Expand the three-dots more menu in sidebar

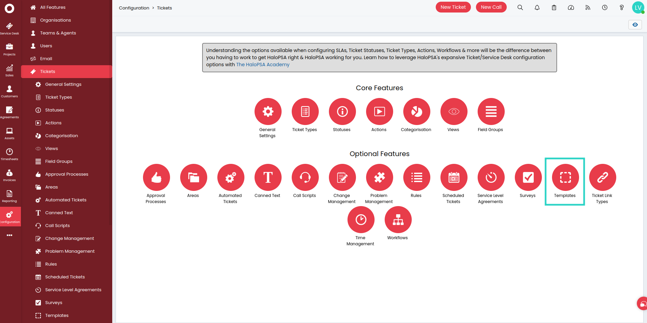[9, 235]
